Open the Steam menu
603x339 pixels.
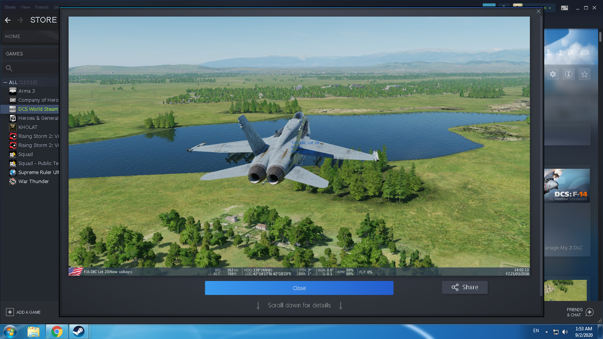pos(10,7)
